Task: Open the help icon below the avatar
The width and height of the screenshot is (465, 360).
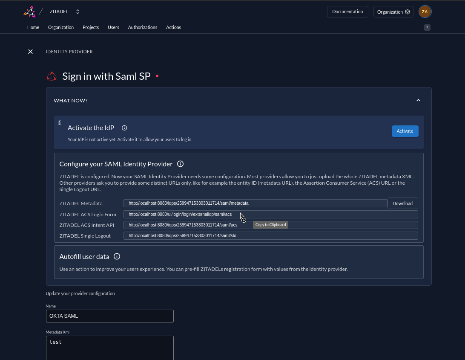Action: (427, 27)
